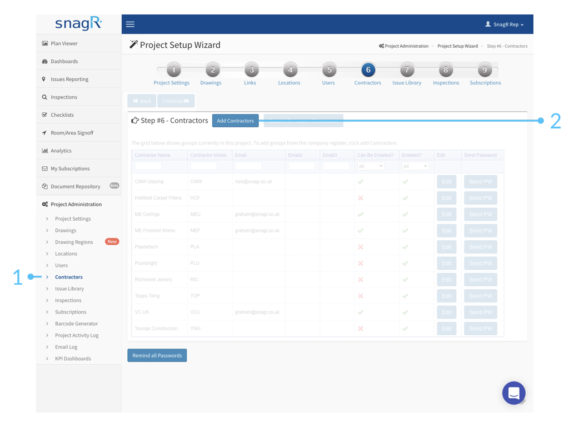Open Barcode Generator in sidebar

tap(77, 324)
